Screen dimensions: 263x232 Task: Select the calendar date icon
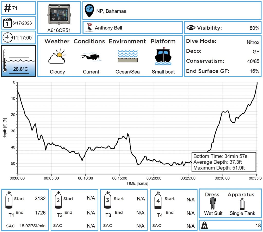tap(7, 23)
